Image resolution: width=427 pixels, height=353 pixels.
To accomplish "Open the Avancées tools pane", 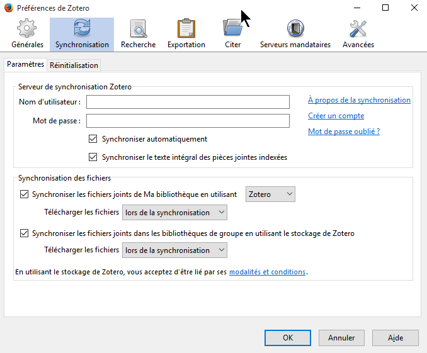I will tap(358, 34).
